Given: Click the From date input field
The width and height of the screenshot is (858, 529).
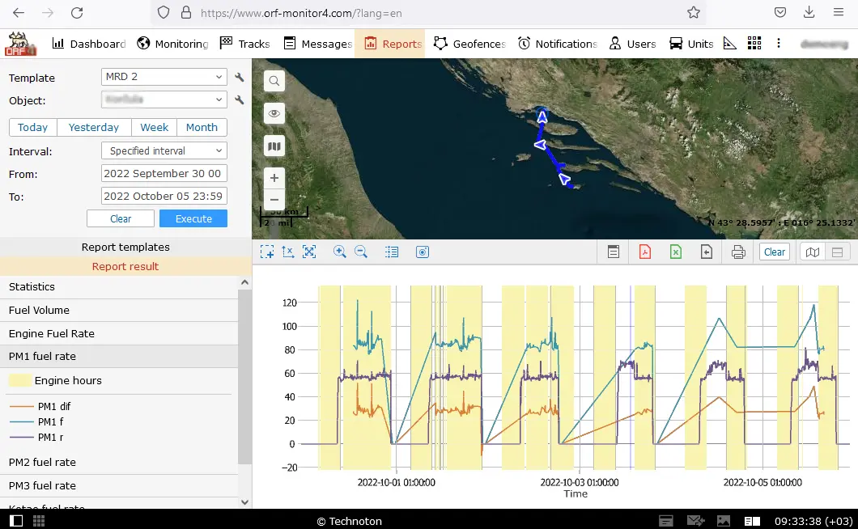Looking at the screenshot, I should [164, 174].
